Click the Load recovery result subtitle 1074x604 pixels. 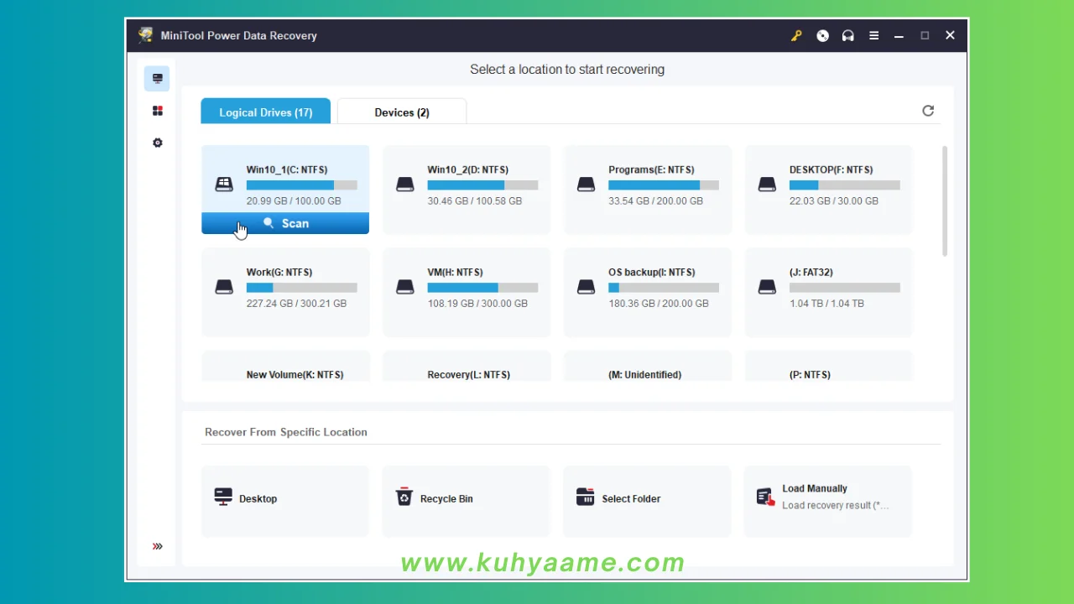(x=835, y=506)
